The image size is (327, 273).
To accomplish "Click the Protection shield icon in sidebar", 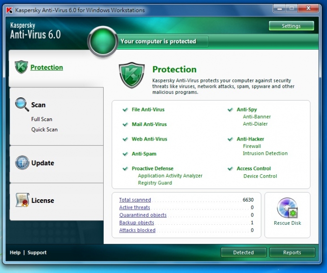I will [x=21, y=67].
